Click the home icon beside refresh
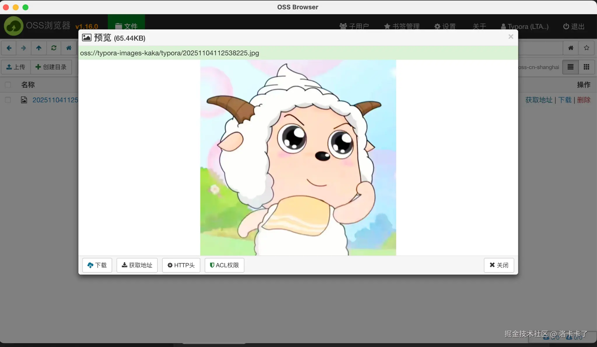The image size is (597, 347). pos(69,48)
